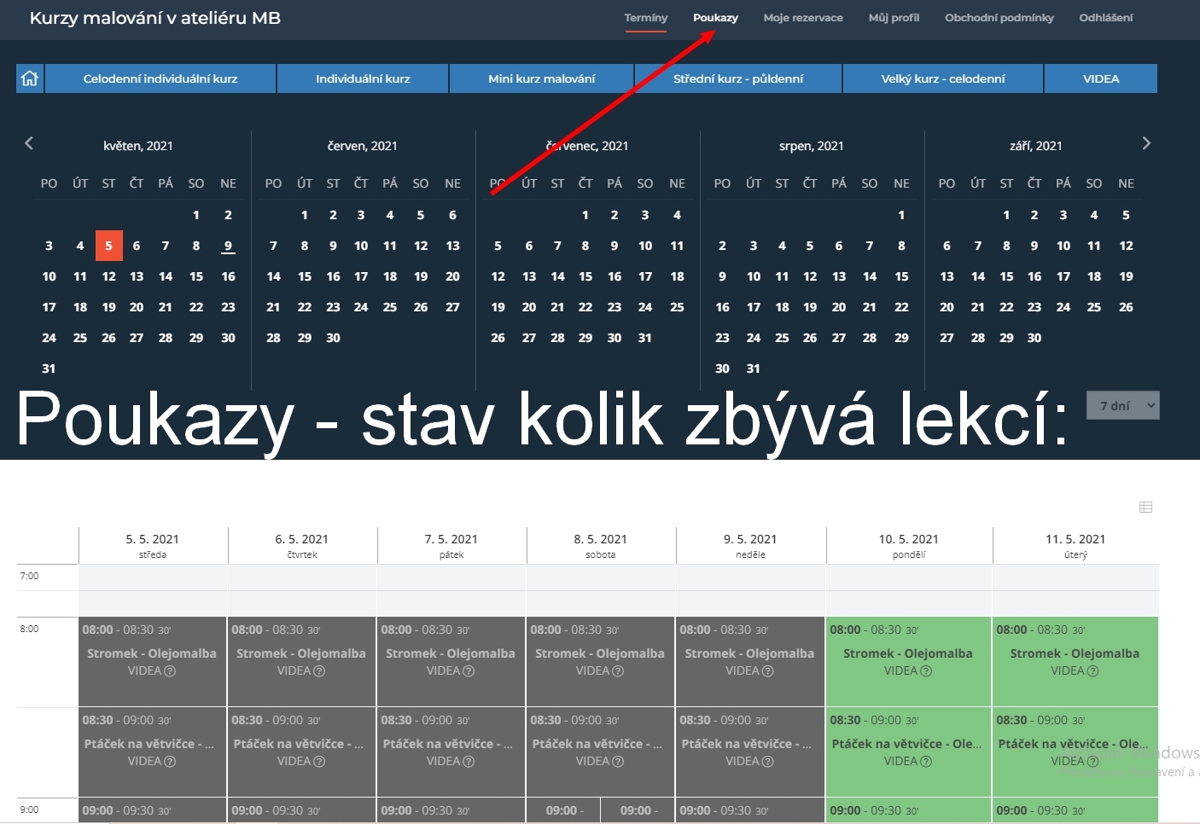
Task: Open info icon for Ptáček on 8. 5. 2021
Action: coord(618,762)
